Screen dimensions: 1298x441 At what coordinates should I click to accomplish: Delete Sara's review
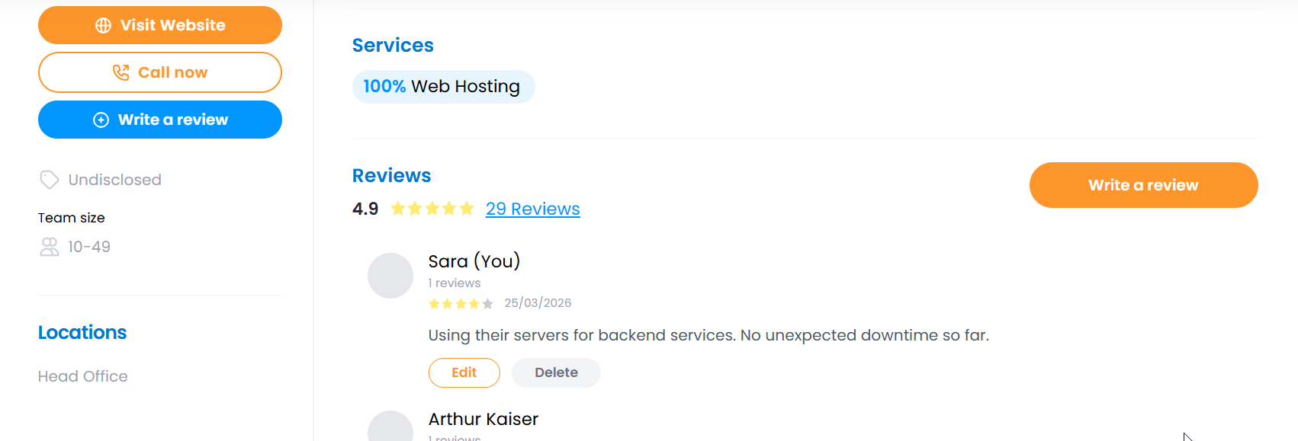[556, 372]
